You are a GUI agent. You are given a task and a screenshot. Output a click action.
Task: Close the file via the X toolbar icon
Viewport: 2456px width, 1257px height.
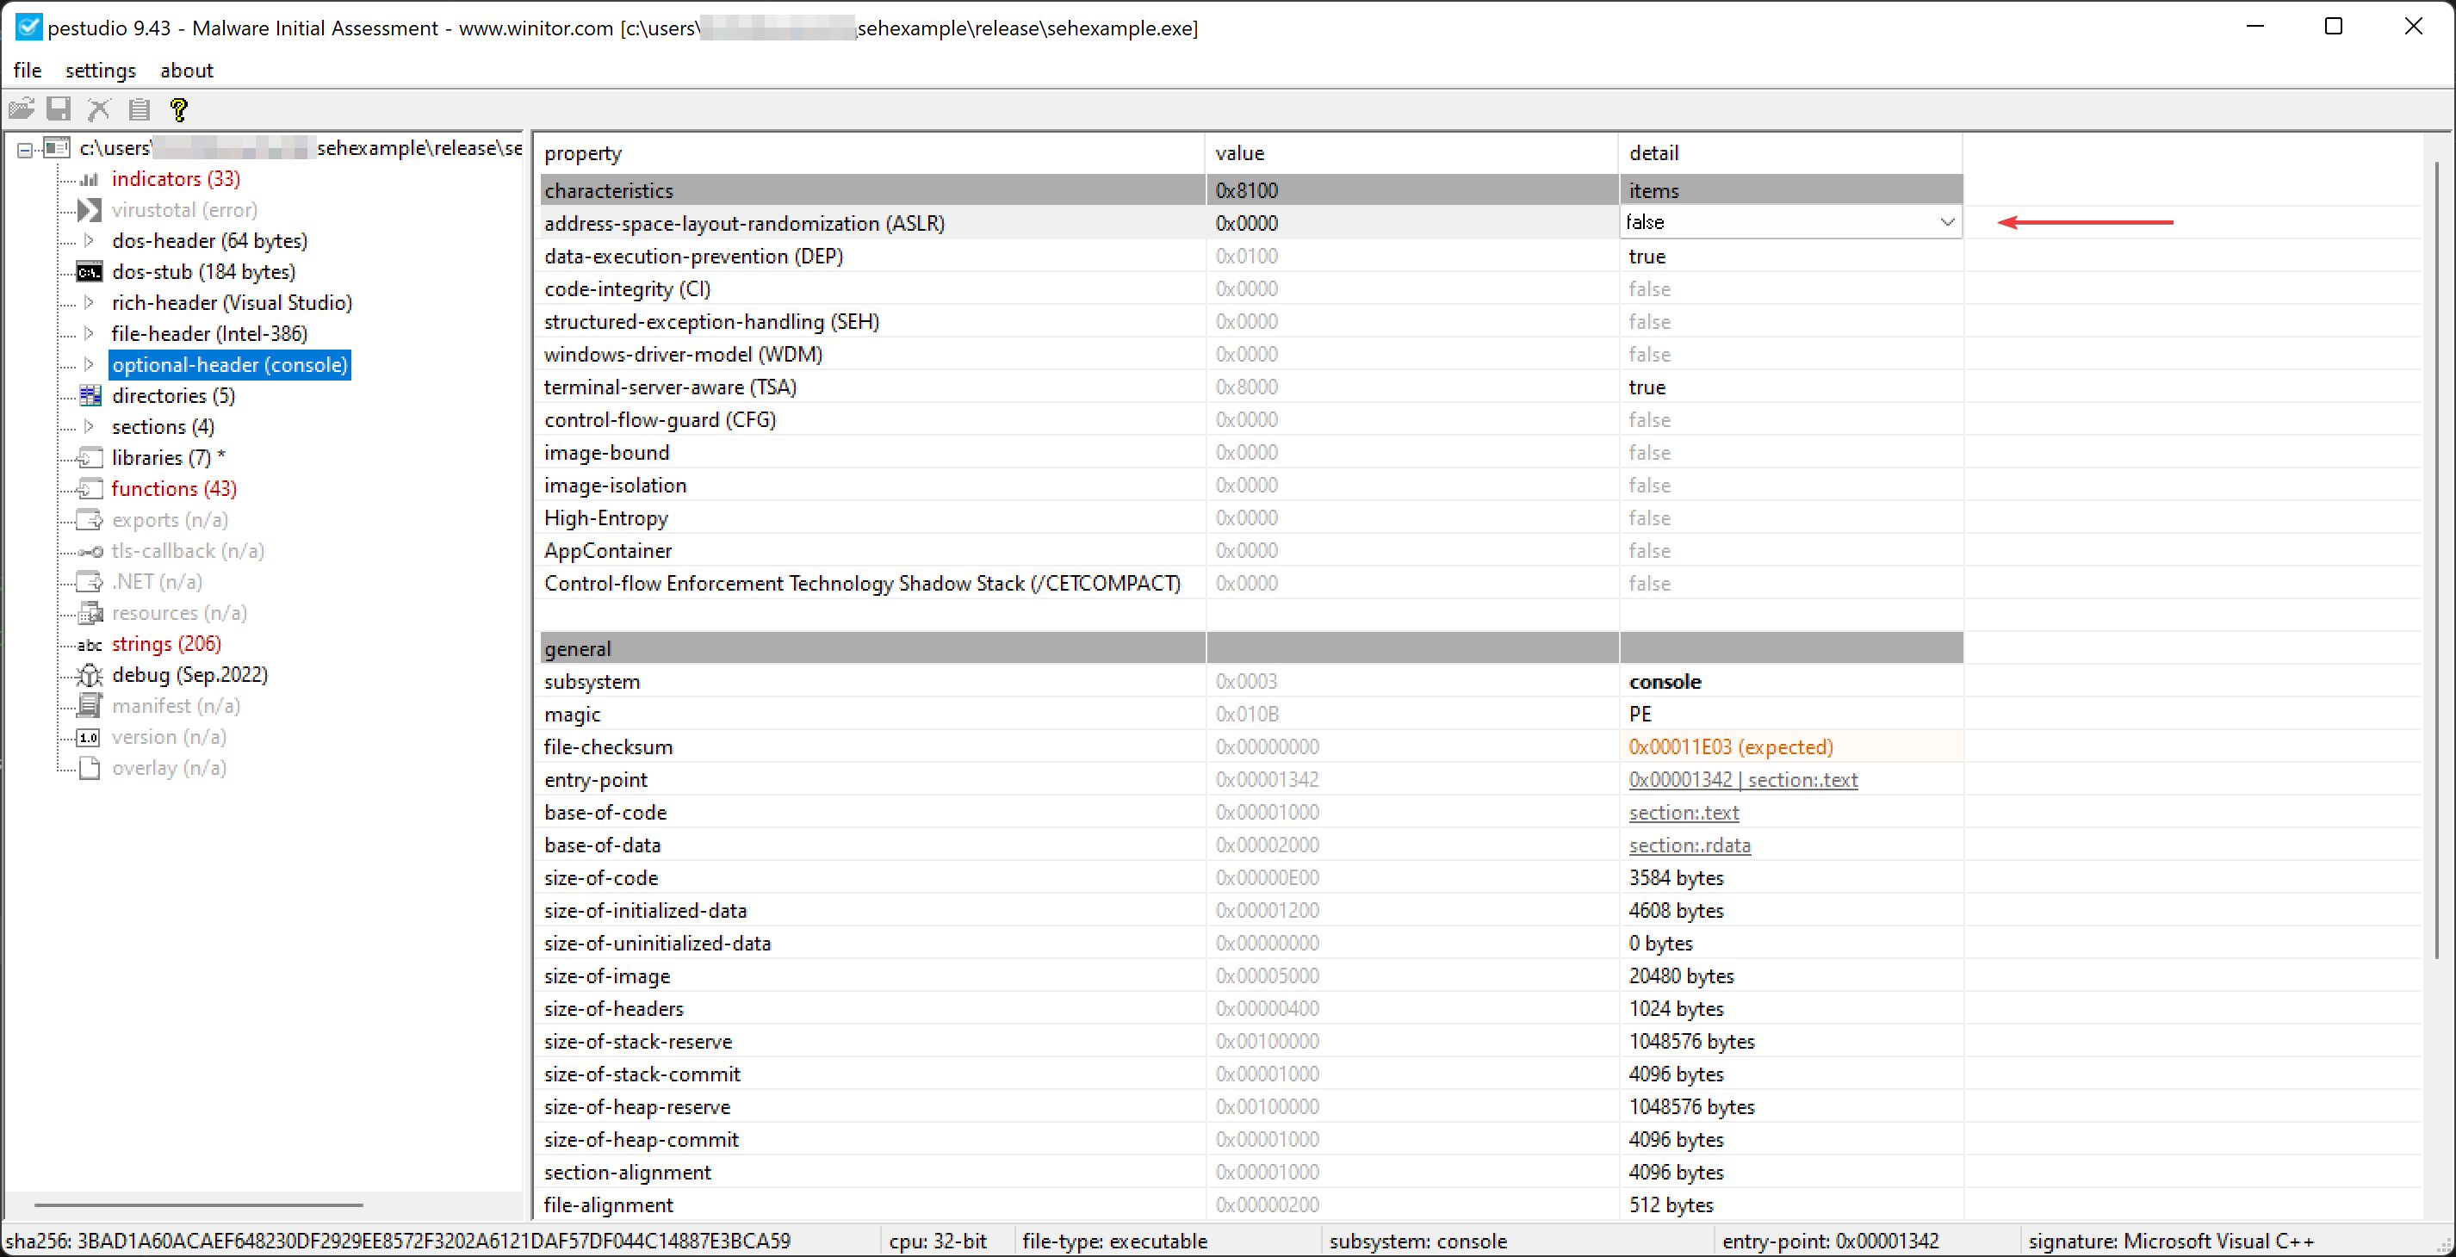tap(98, 108)
